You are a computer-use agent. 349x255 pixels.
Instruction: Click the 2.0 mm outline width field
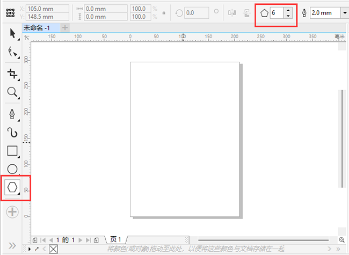(x=325, y=13)
